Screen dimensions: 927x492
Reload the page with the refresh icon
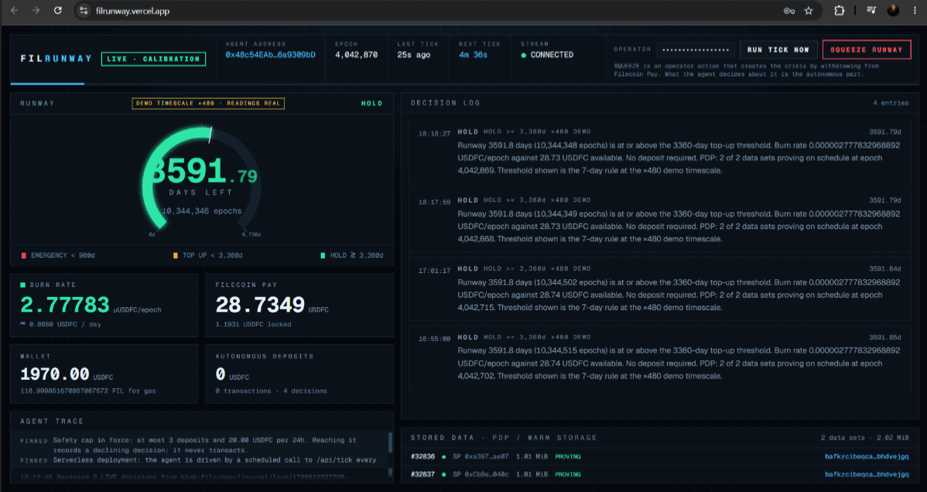(58, 11)
